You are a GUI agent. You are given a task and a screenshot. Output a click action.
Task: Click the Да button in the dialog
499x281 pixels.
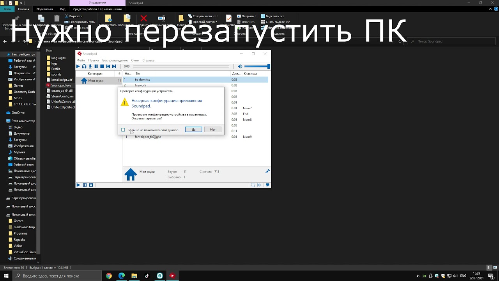193,130
